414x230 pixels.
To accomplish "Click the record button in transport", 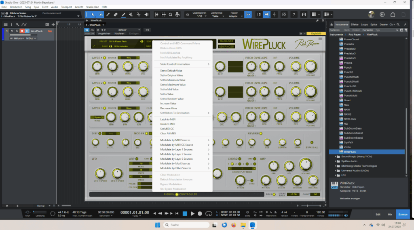I will (x=200, y=214).
